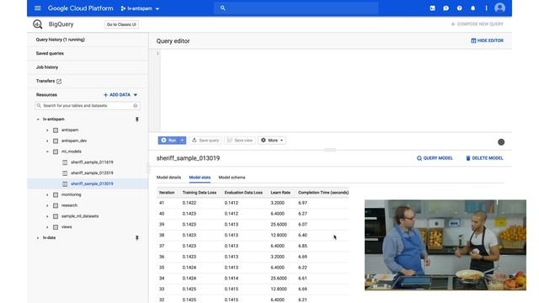Image resolution: width=539 pixels, height=303 pixels.
Task: Select the Model stats tab
Action: [x=200, y=178]
